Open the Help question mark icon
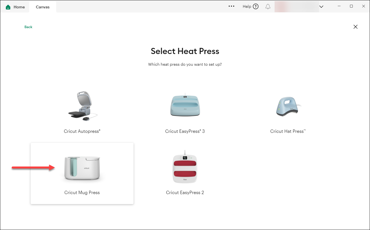This screenshot has width=370, height=230. pyautogui.click(x=256, y=6)
